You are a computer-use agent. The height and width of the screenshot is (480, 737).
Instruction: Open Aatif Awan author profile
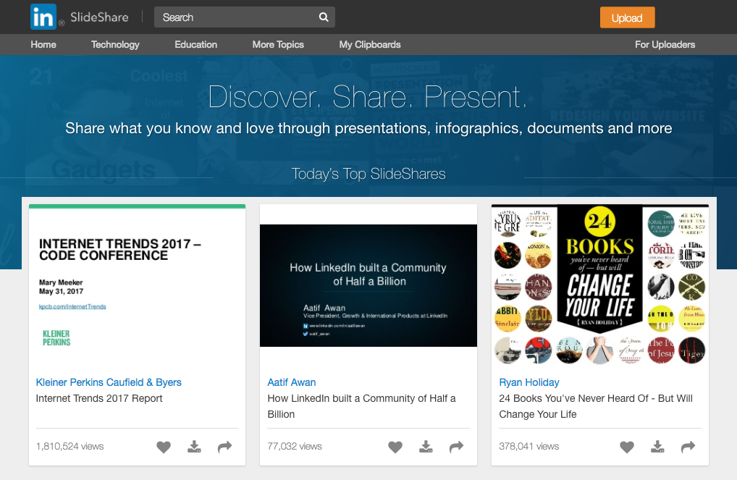pyautogui.click(x=292, y=382)
